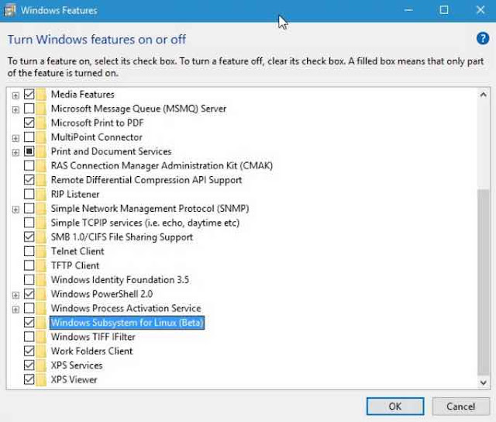Check the Simple Network Management Protocol box
496x422 pixels.
29,208
